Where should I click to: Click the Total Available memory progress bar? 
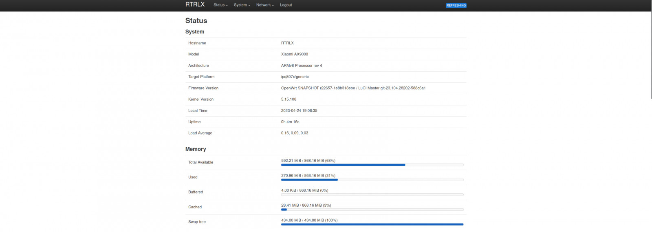(x=372, y=165)
